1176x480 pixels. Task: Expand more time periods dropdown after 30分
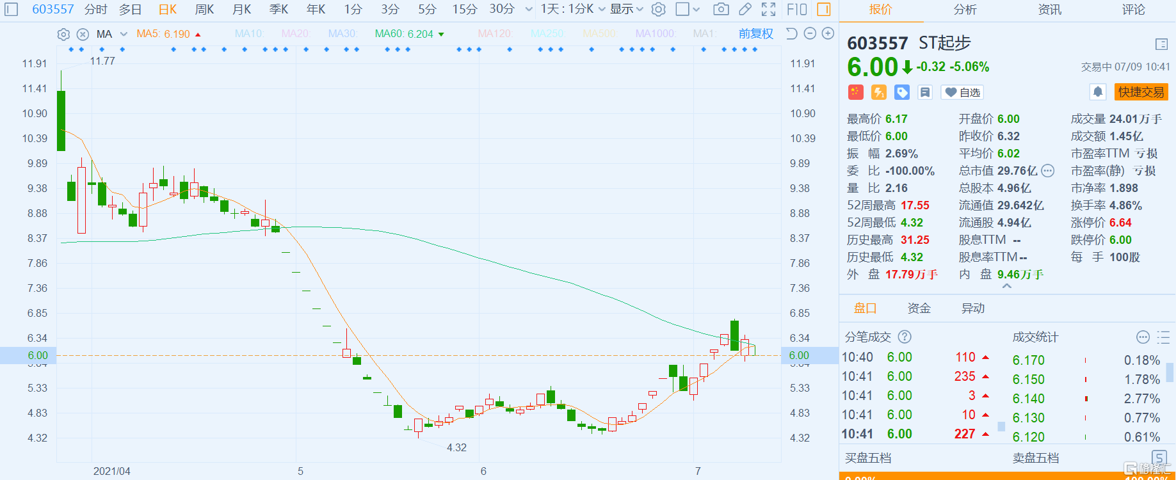[x=529, y=9]
